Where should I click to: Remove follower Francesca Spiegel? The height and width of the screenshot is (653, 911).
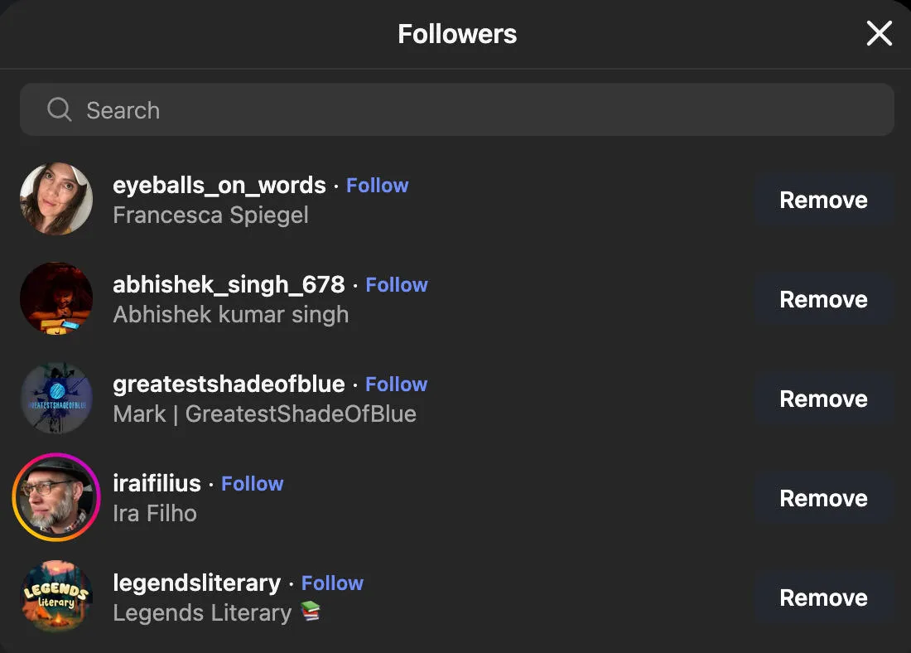[x=824, y=200]
